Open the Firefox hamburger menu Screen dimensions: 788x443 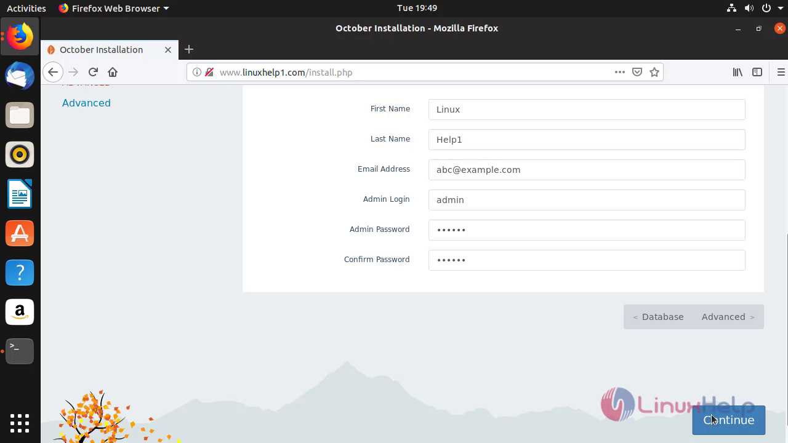[x=781, y=72]
